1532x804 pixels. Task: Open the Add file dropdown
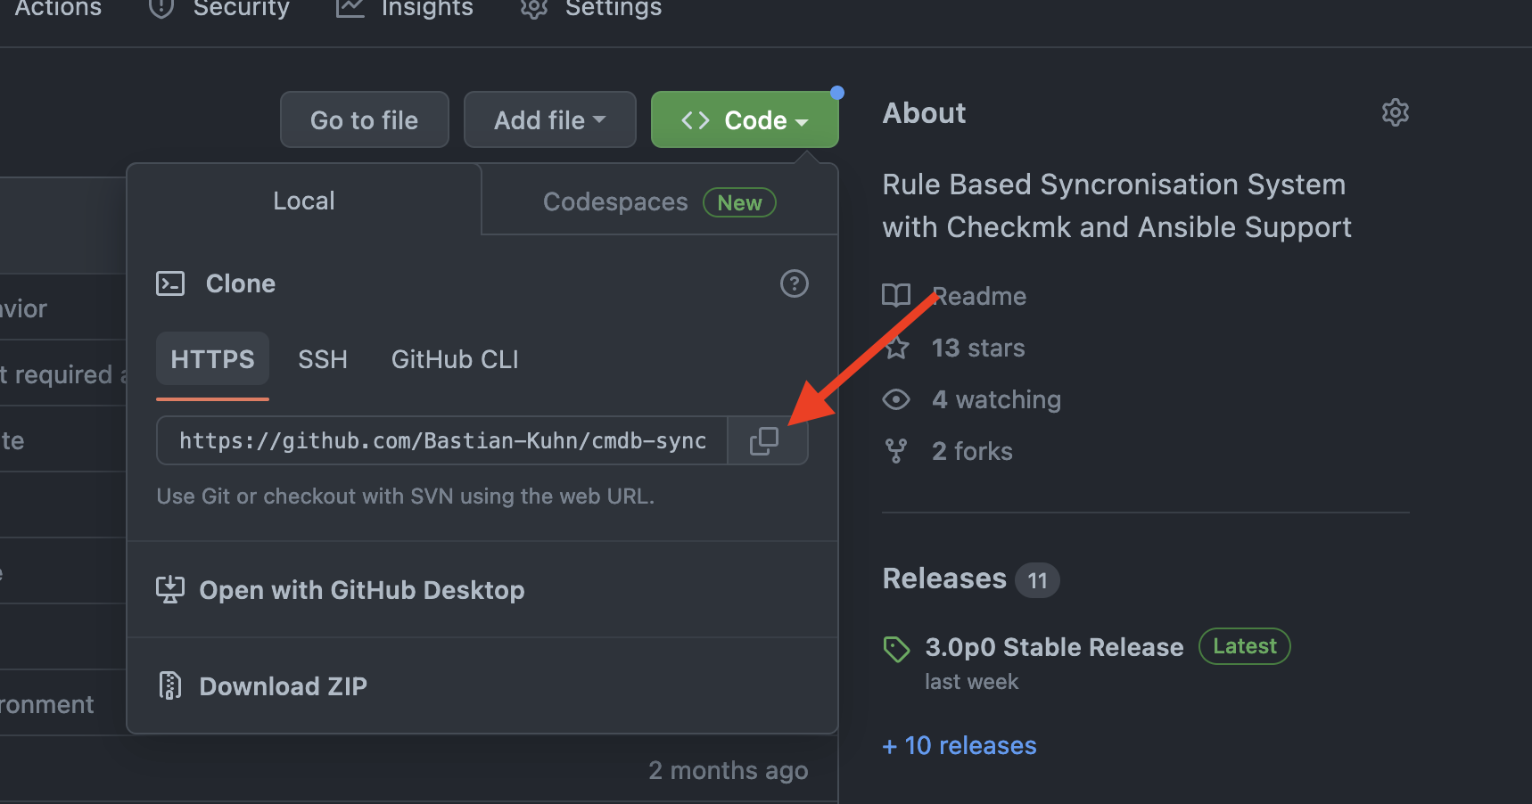549,120
